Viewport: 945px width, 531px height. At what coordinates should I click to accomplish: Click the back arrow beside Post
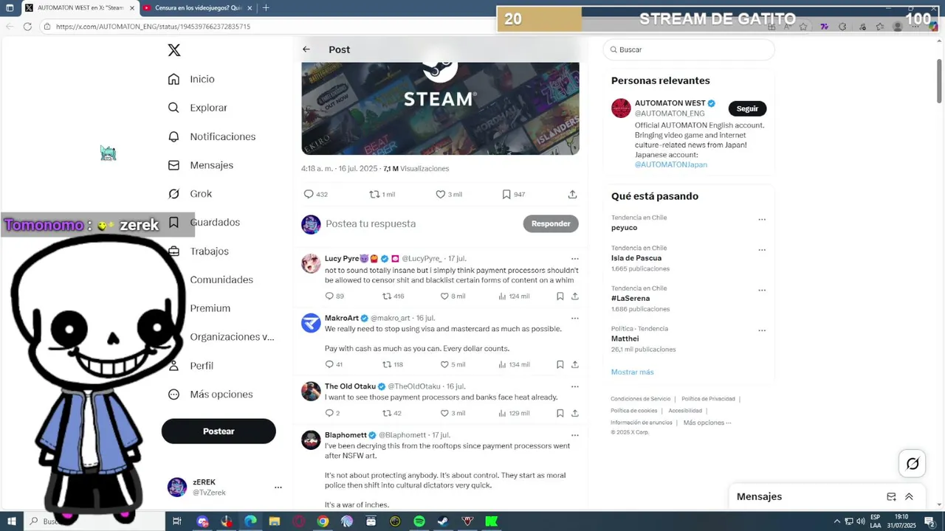coord(306,49)
